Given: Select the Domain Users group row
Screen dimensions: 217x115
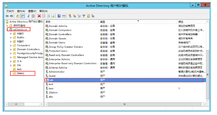Looking at the screenshot, I should (125, 43).
